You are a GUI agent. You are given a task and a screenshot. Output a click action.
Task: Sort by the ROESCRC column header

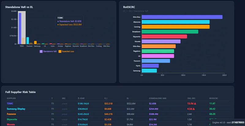[213, 98]
